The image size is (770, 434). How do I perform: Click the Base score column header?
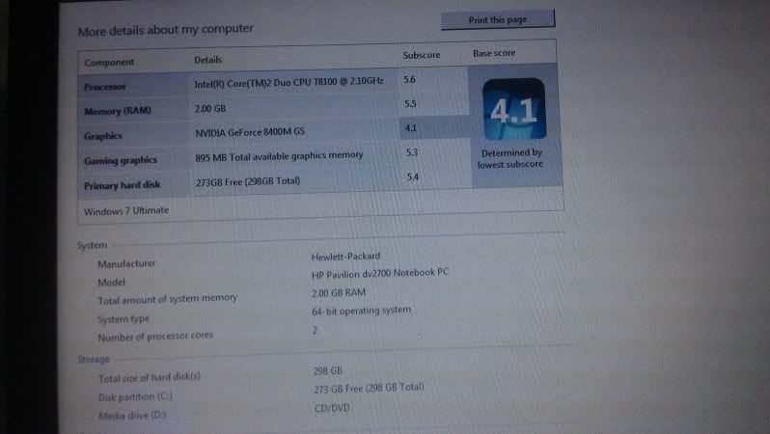click(494, 53)
